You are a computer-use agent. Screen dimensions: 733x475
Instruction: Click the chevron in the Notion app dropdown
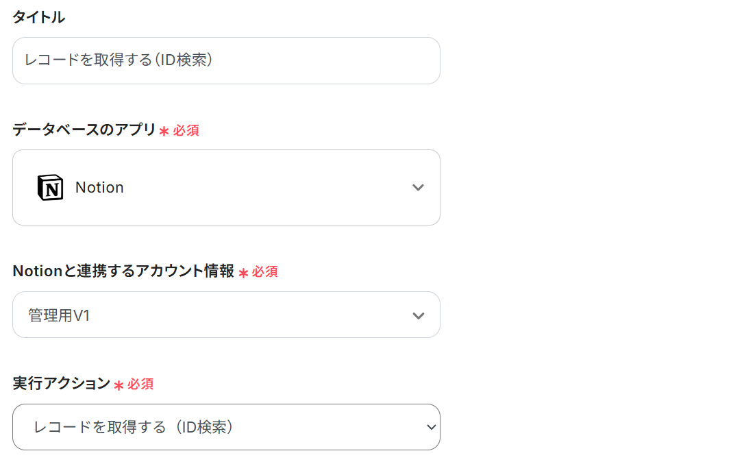pos(418,188)
